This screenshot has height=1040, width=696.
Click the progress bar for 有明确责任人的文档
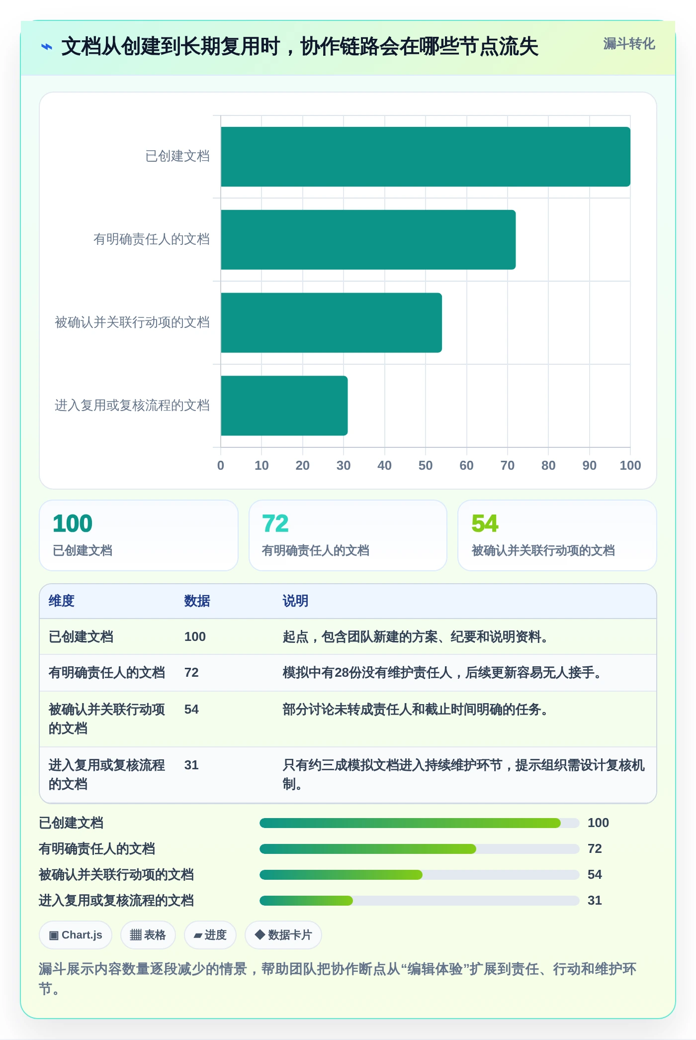420,849
